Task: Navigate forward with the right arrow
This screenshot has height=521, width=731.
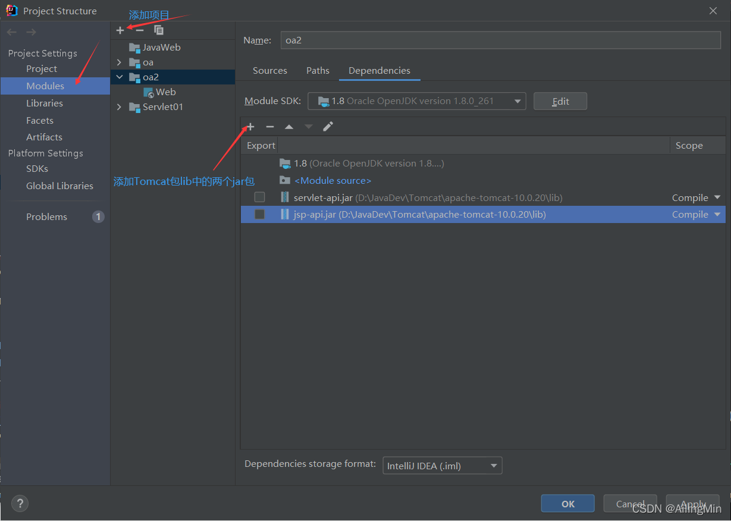Action: pos(31,32)
